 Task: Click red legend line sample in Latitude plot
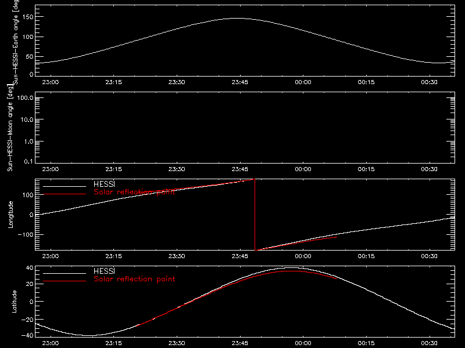click(x=65, y=281)
